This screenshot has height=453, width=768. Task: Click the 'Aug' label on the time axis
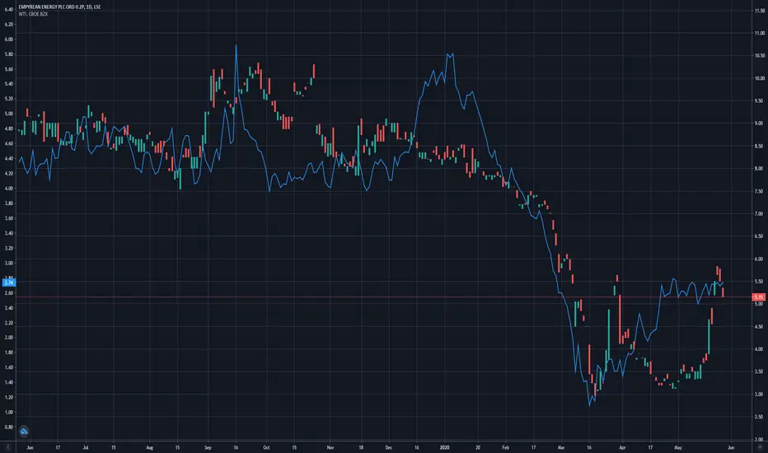coord(150,447)
